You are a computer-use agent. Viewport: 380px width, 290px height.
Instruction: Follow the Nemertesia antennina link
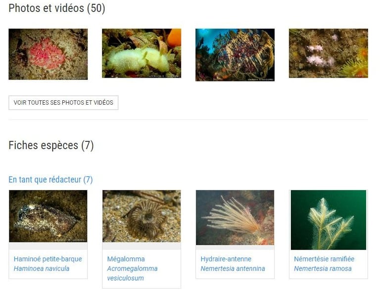pyautogui.click(x=233, y=269)
